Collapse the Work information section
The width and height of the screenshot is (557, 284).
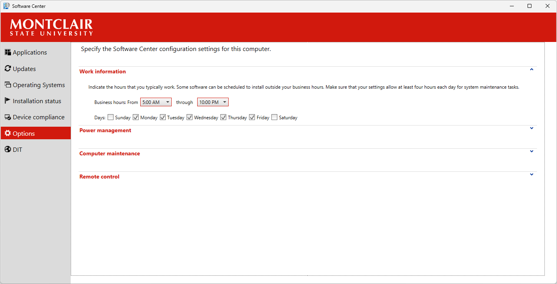click(x=531, y=69)
